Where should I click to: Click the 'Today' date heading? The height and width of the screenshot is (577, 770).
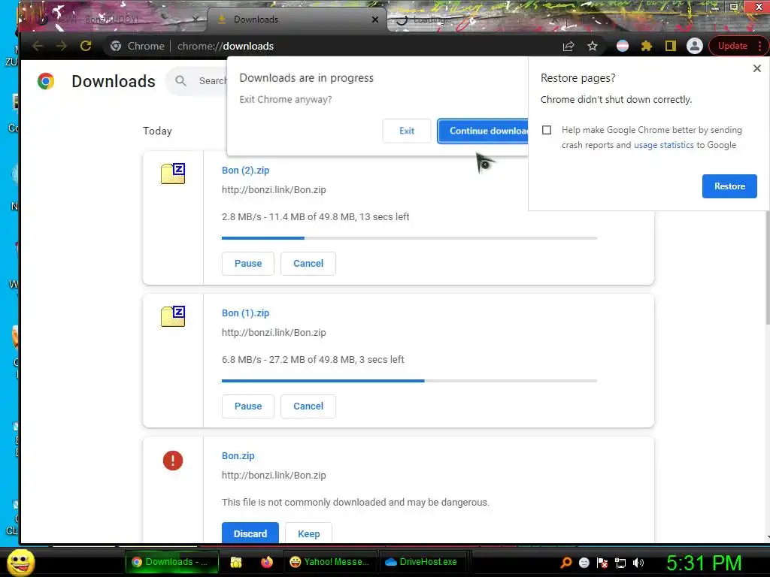point(157,131)
